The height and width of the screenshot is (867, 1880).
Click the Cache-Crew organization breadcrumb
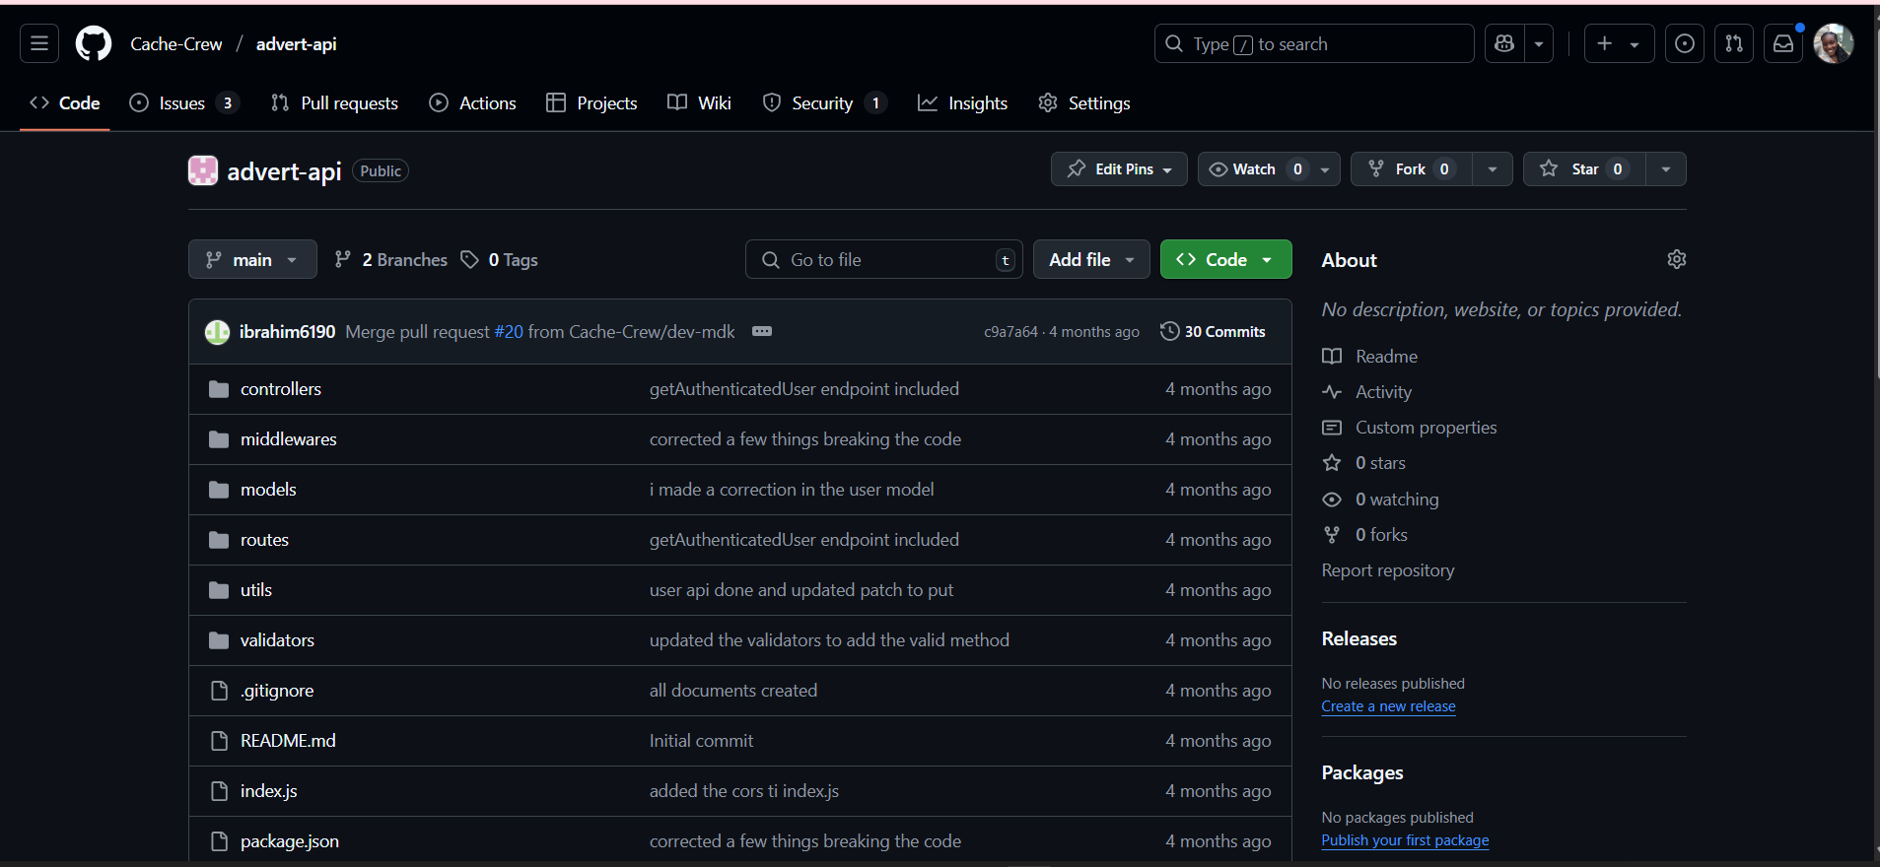tap(176, 43)
